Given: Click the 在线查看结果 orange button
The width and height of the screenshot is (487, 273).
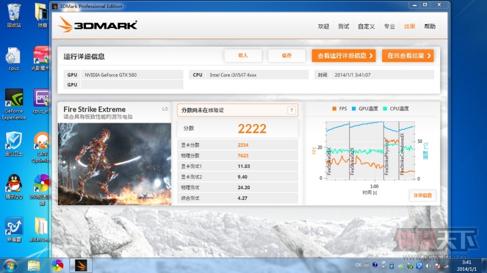Looking at the screenshot, I should [x=408, y=56].
